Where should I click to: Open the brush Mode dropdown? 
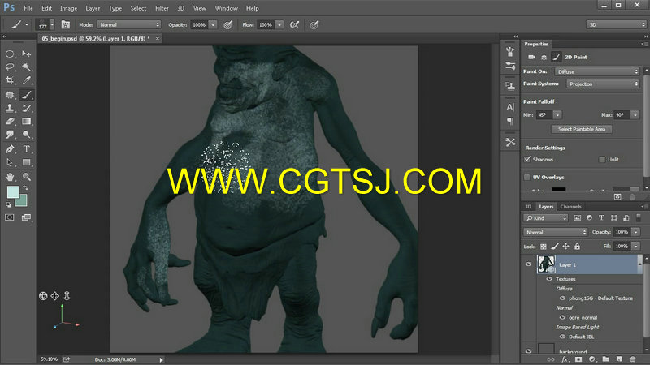point(129,25)
